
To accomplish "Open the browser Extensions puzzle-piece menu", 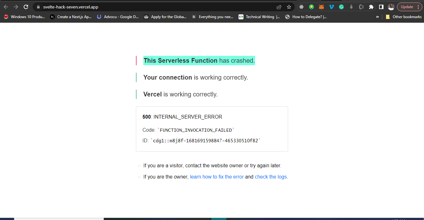I will 371,7.
